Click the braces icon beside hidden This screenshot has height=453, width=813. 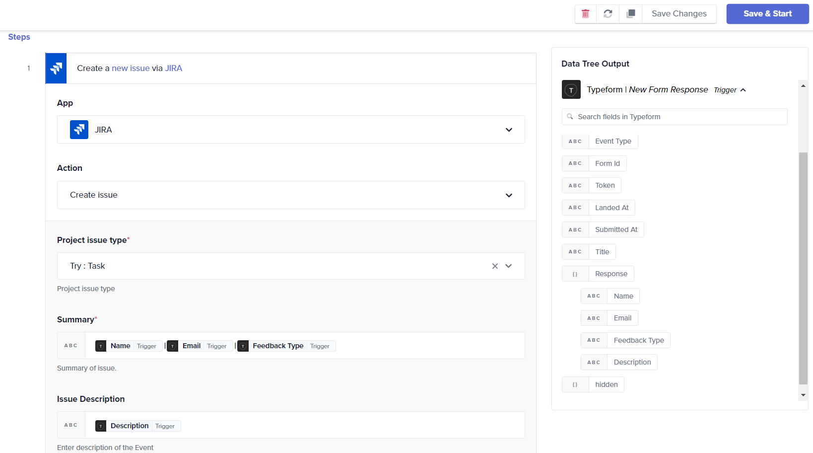(x=575, y=384)
